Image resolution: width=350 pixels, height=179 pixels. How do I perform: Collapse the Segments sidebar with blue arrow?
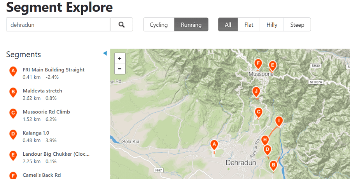pos(105,53)
